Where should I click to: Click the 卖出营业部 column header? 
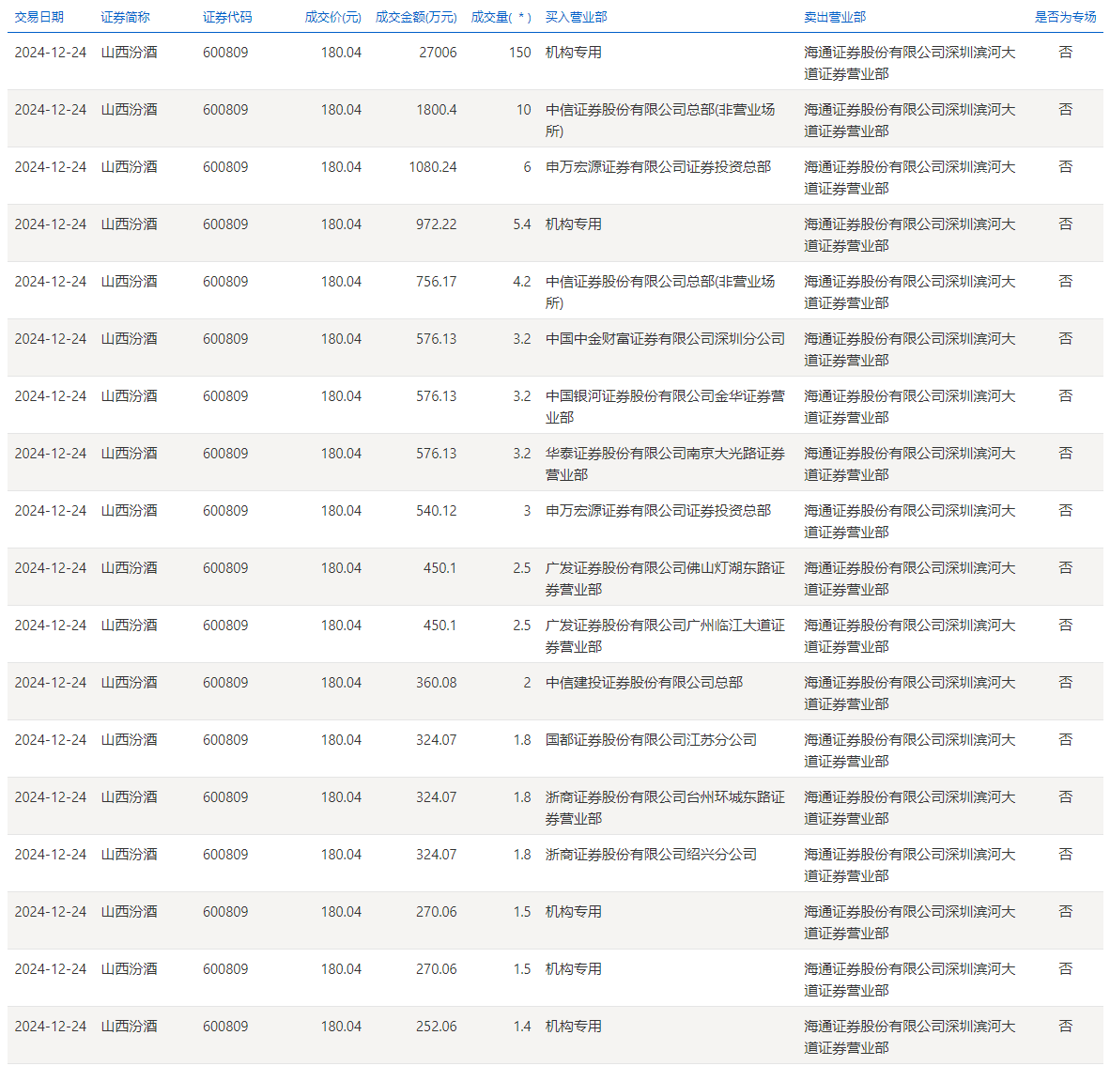click(x=835, y=17)
